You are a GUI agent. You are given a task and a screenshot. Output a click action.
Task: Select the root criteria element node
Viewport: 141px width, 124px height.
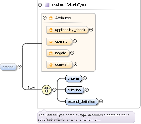[8, 67]
